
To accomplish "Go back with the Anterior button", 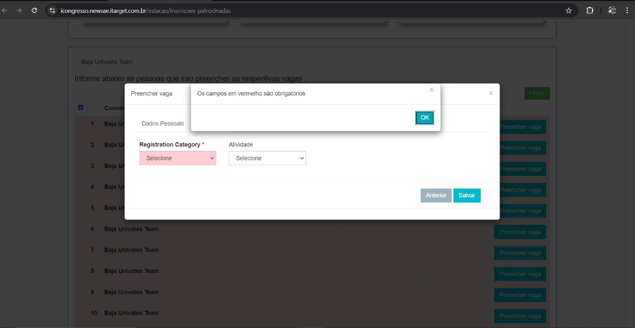I will [436, 196].
